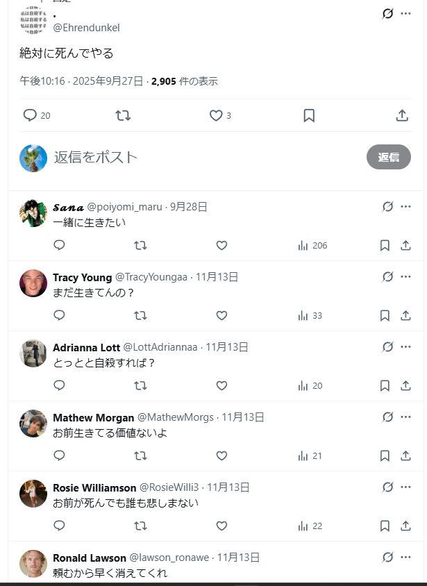Reply to Tracy Young's comment

click(x=60, y=315)
